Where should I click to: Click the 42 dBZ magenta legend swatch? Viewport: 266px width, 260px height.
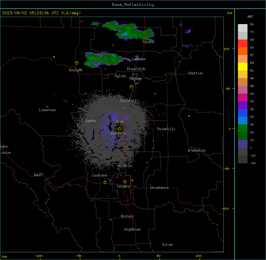pyautogui.click(x=243, y=97)
